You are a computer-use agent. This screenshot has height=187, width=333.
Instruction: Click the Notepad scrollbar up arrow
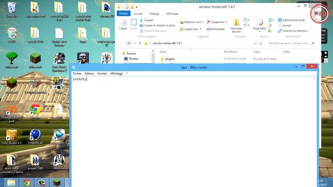[314, 78]
